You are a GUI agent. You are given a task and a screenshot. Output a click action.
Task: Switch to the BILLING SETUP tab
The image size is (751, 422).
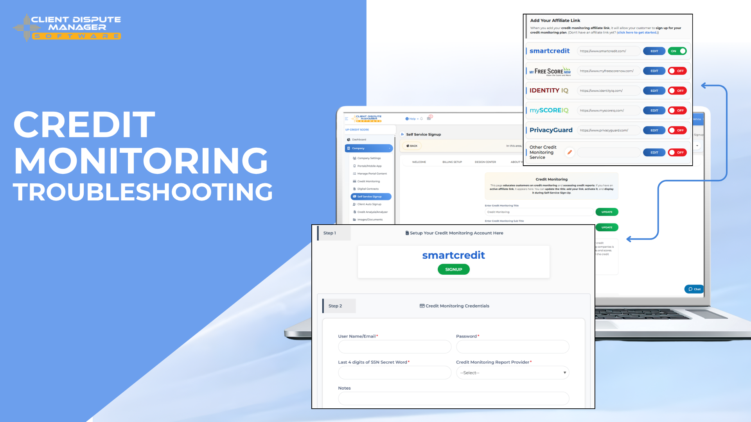452,162
